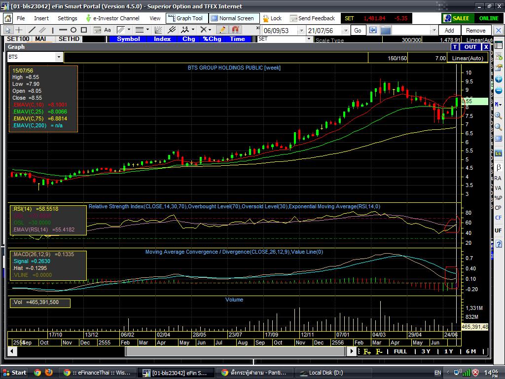Expand the line thickness dropdown arrow
Viewport: 505px width, 379px height.
pyautogui.click(x=148, y=30)
